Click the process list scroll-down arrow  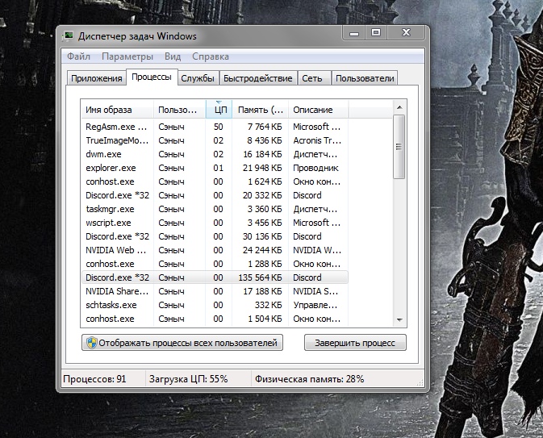tap(399, 319)
